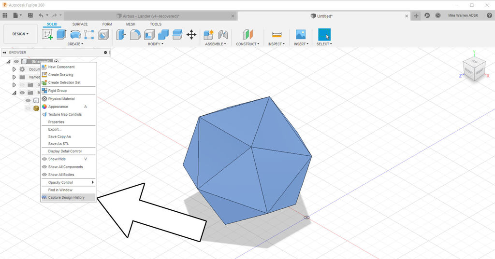This screenshot has height=259, width=495.
Task: Choose Show All Components in context menu
Action: (69, 167)
